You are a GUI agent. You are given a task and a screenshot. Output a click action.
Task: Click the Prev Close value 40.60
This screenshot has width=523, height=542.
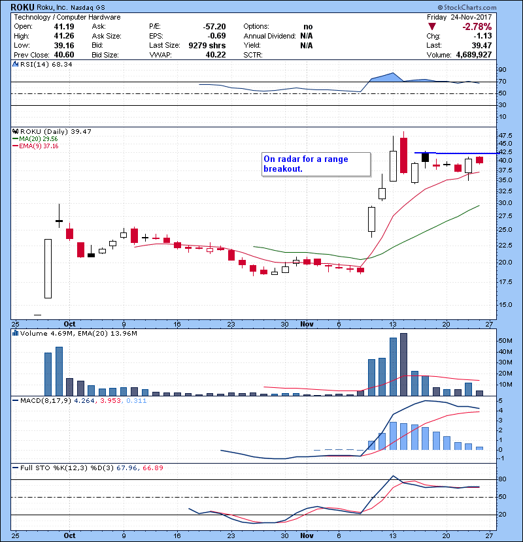click(64, 55)
